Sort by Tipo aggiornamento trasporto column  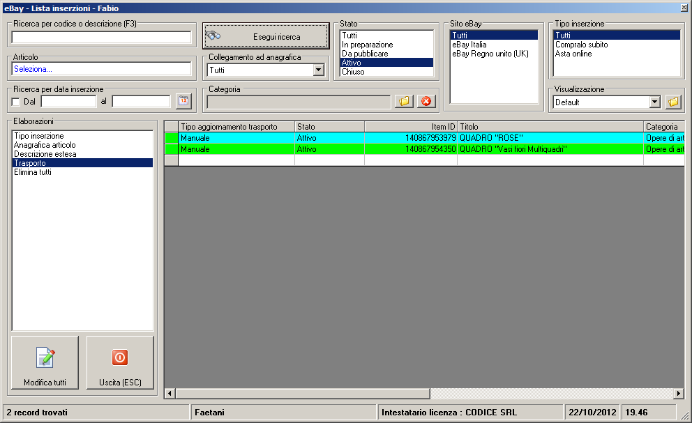[236, 127]
